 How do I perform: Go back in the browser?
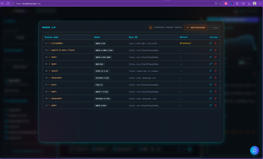point(2,4)
